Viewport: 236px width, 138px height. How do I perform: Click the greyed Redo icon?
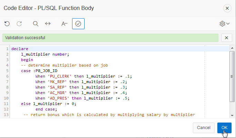tap(19, 24)
